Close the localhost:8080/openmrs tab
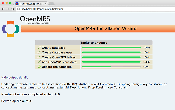This screenshot has width=175, height=110. click(46, 4)
